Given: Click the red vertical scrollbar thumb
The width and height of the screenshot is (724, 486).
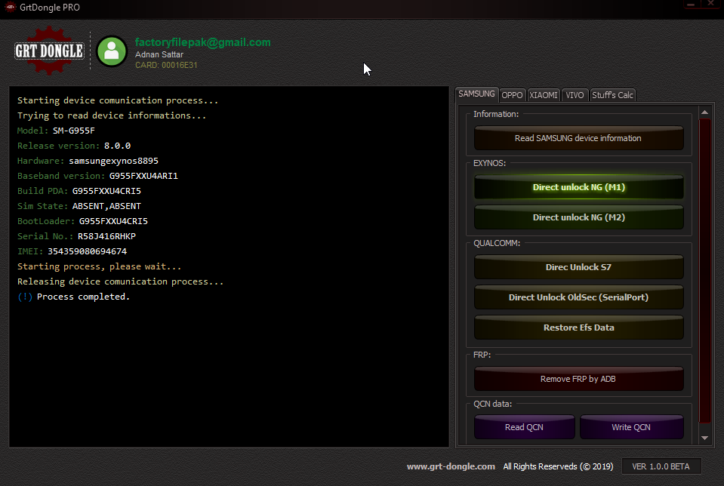Looking at the screenshot, I should (704, 270).
